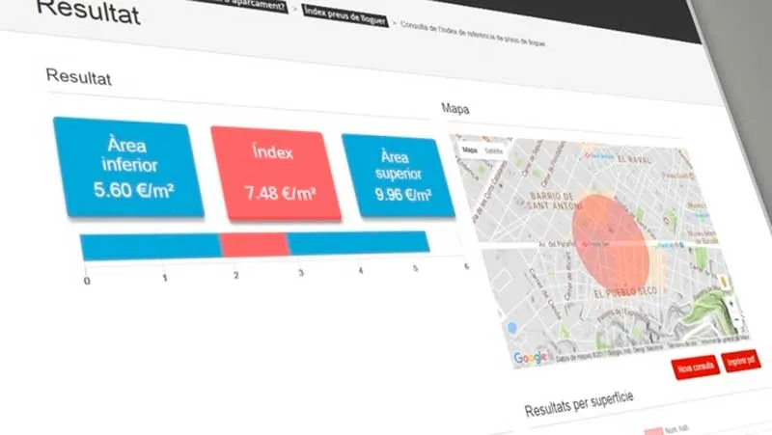This screenshot has width=772, height=435.
Task: Select the Mapa view tab
Action: pos(470,150)
